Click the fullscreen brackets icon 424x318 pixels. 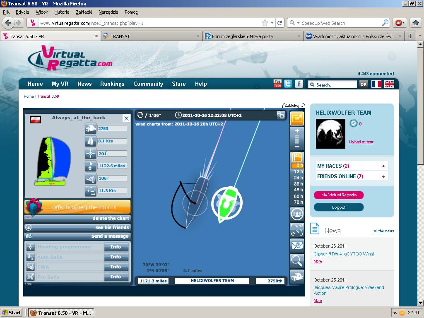click(x=297, y=230)
